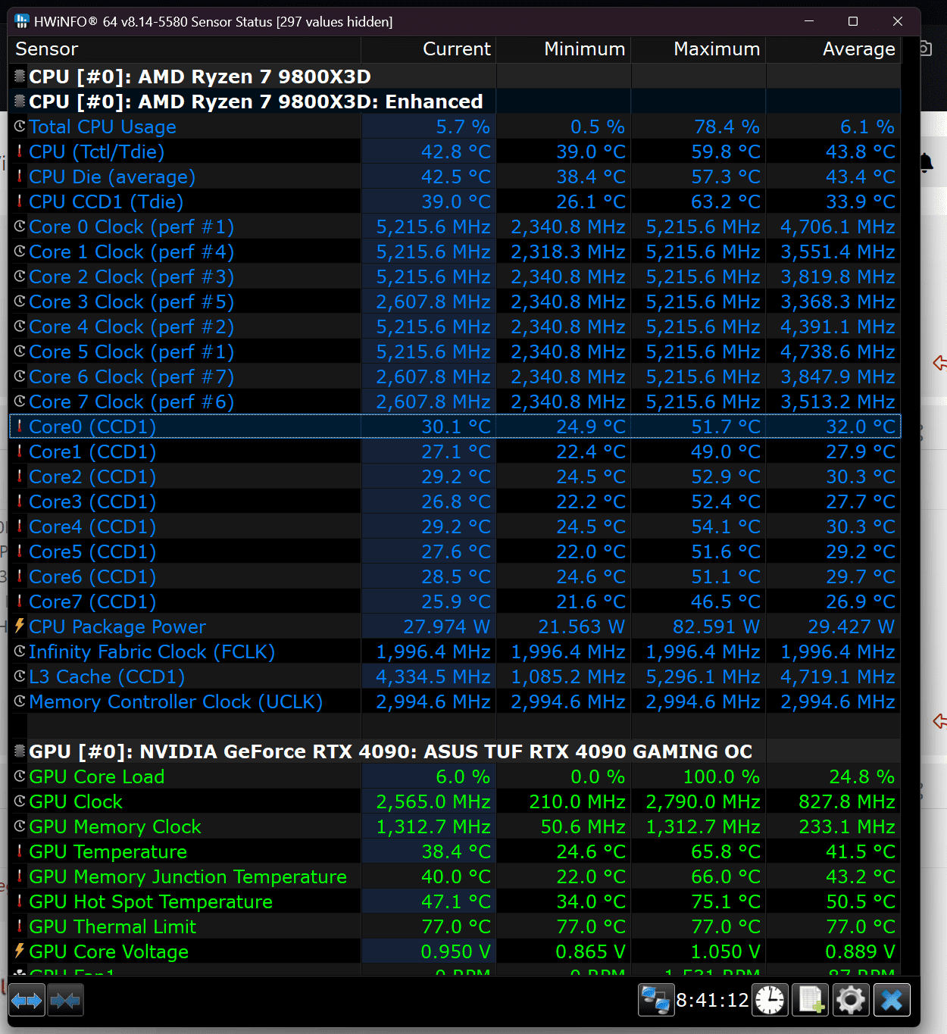This screenshot has height=1034, width=947.
Task: Click the 82.591 W maximum package power value
Action: coord(717,626)
